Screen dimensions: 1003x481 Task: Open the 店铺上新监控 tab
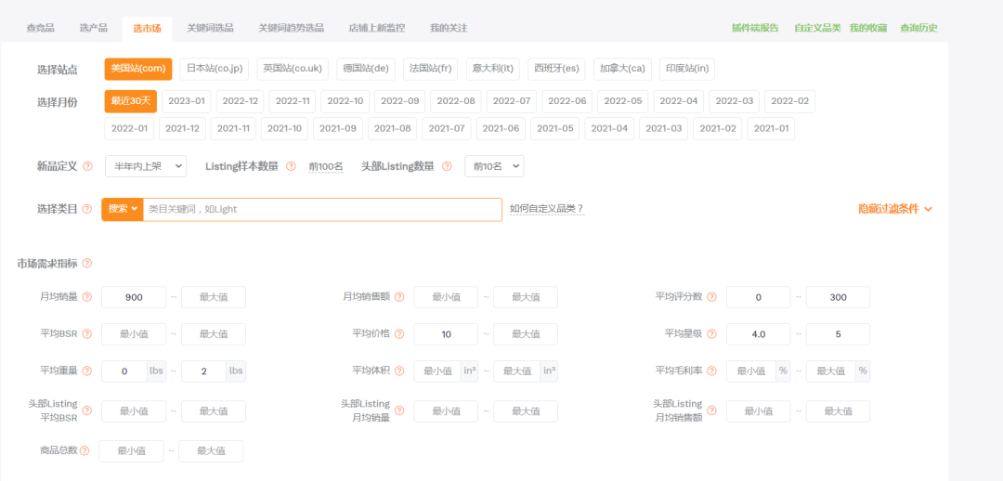tap(377, 28)
